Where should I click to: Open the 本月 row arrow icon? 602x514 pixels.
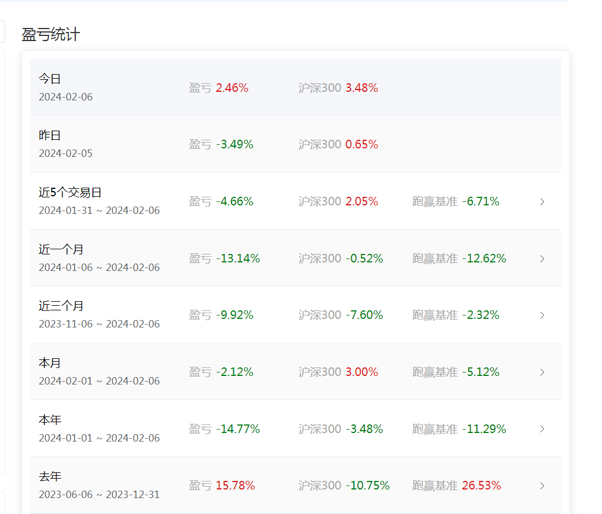(x=542, y=373)
